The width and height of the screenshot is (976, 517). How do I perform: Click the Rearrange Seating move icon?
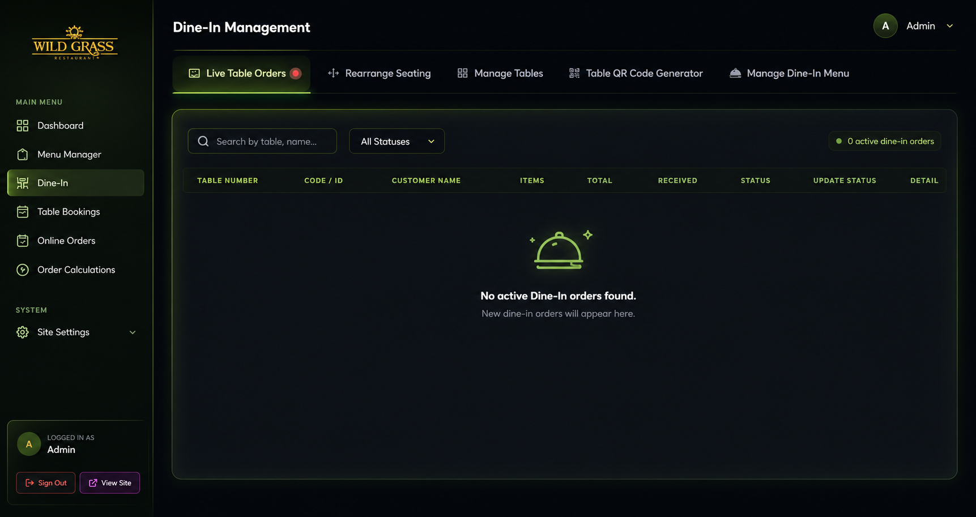333,73
